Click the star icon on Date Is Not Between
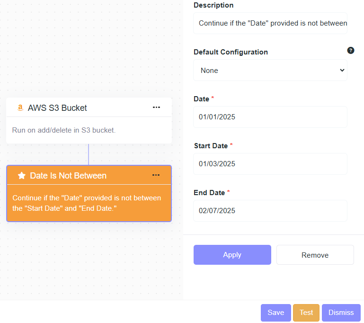Viewport: 364px width, 323px height. tap(21, 176)
